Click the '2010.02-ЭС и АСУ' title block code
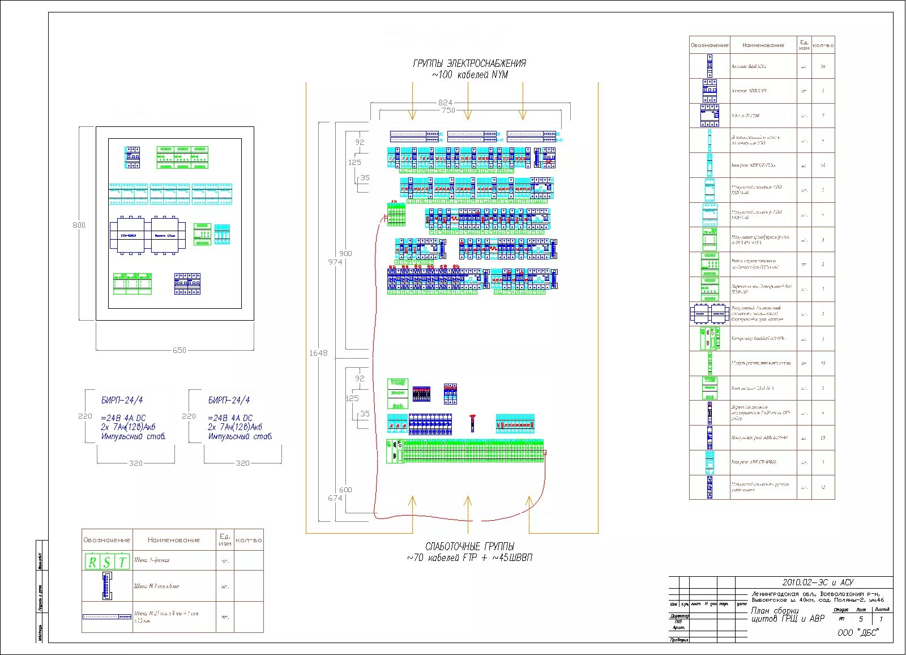906x655 pixels. point(818,582)
